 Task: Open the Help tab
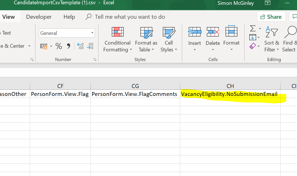pos(69,17)
